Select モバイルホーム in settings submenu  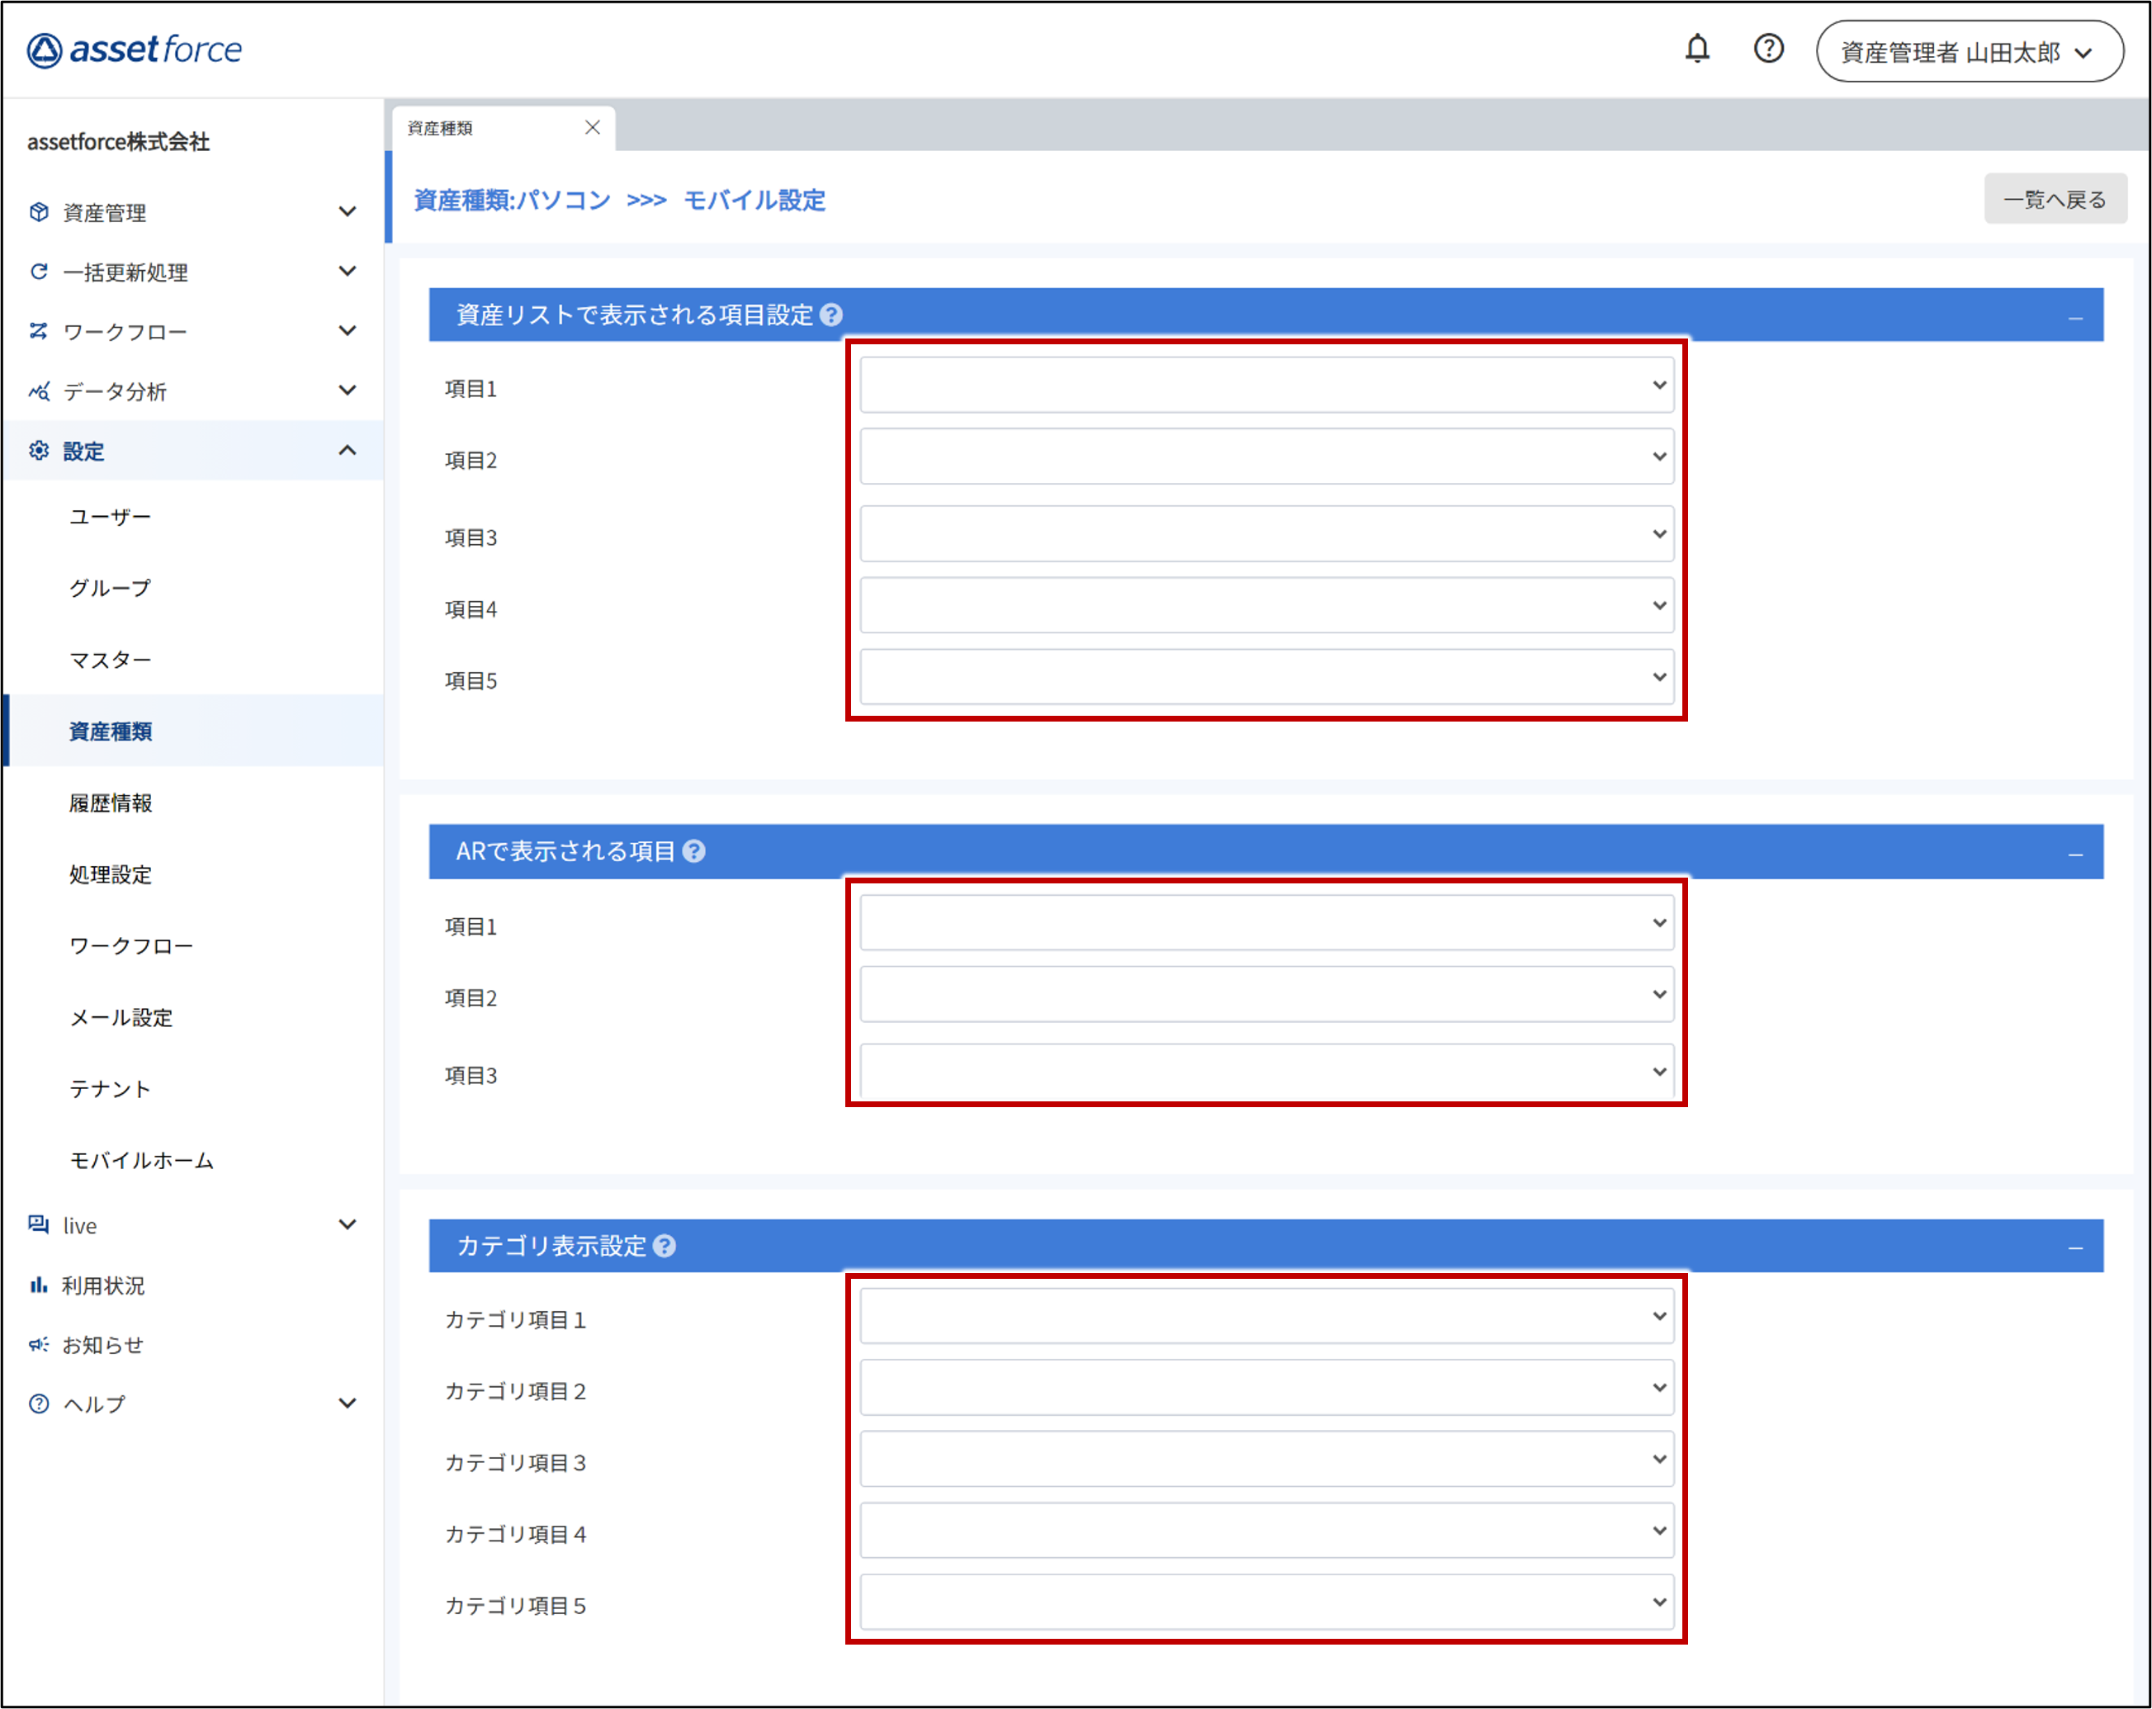click(140, 1160)
